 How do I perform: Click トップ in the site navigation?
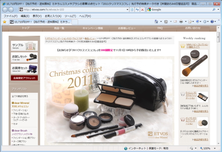25,28
